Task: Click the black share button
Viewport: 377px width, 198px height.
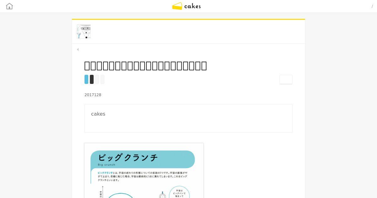Action: 92,80
